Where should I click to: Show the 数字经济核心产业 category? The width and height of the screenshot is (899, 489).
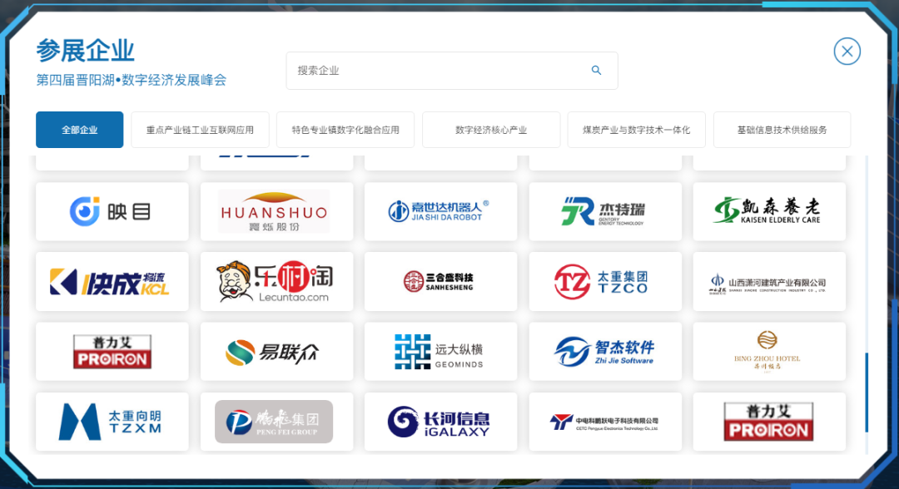tap(491, 130)
